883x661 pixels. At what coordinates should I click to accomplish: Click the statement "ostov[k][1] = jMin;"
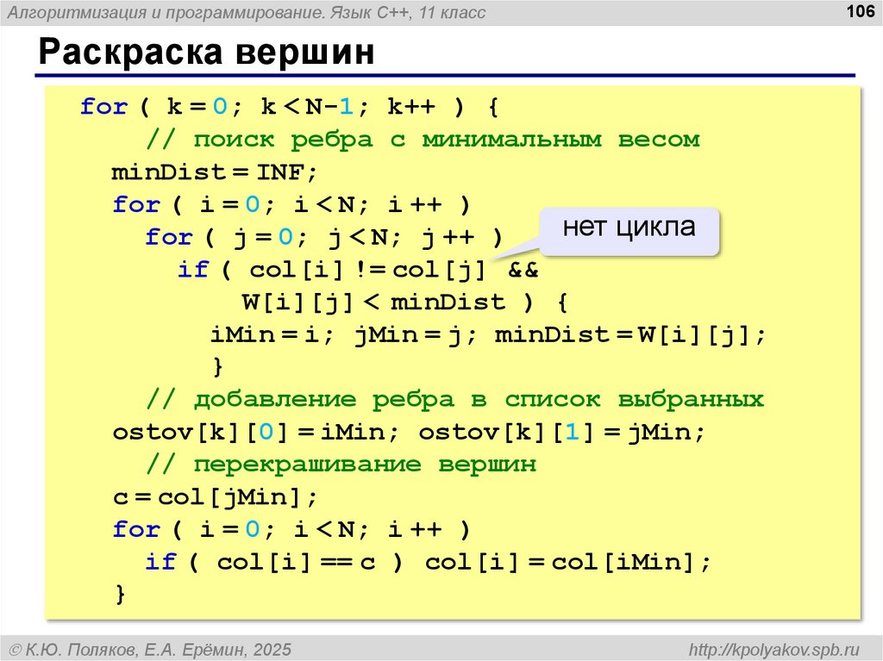tap(561, 433)
